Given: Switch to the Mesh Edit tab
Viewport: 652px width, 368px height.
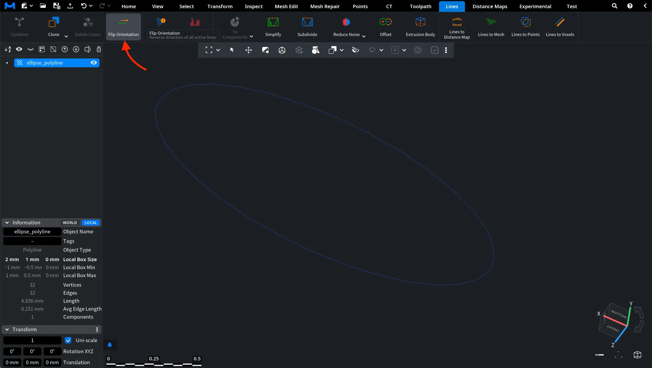Looking at the screenshot, I should pyautogui.click(x=286, y=6).
